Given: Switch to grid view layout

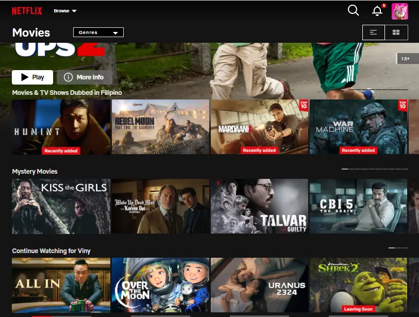Looking at the screenshot, I should tap(396, 32).
